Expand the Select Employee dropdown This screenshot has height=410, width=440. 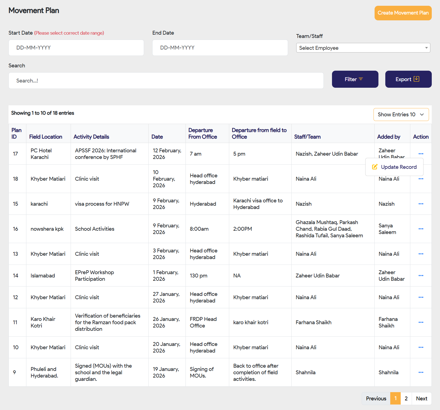(x=363, y=48)
